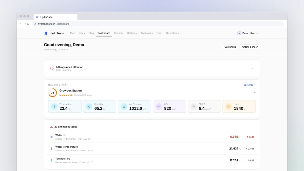Click the browser address bar URL
Screen dimensions: 304x171
[53, 24]
